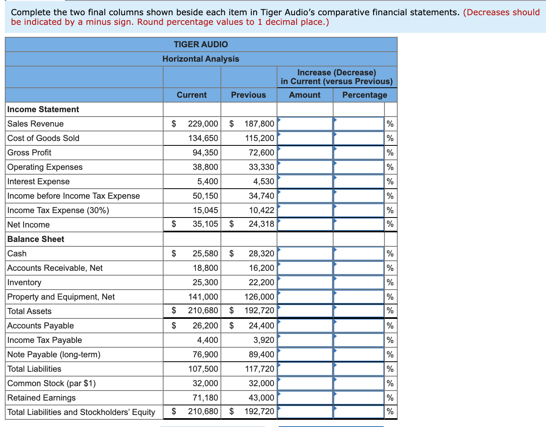The height and width of the screenshot is (427, 546).
Task: Select the Percentage field for Note Payable (long-term)
Action: click(358, 354)
